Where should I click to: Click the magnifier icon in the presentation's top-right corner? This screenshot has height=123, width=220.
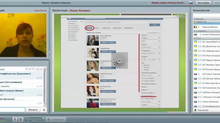tap(177, 16)
